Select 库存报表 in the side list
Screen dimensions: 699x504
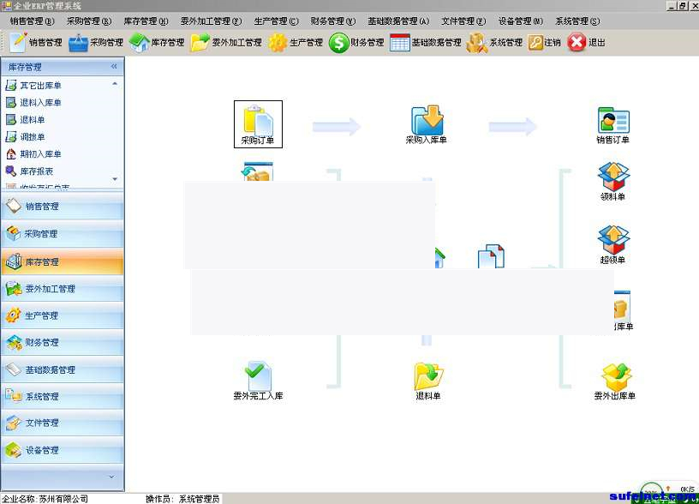coord(36,171)
